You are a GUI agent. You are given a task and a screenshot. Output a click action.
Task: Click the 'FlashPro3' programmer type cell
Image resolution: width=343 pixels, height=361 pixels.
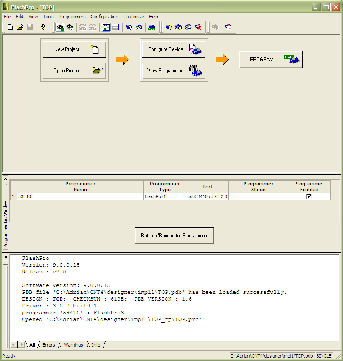click(165, 196)
